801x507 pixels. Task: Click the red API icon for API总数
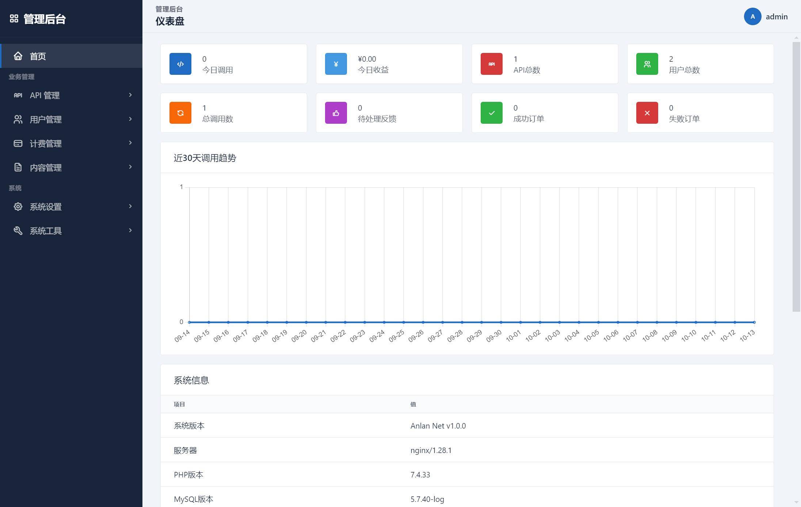[x=492, y=64]
